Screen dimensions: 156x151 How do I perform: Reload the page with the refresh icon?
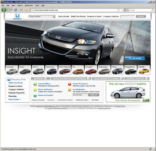pos(16,10)
